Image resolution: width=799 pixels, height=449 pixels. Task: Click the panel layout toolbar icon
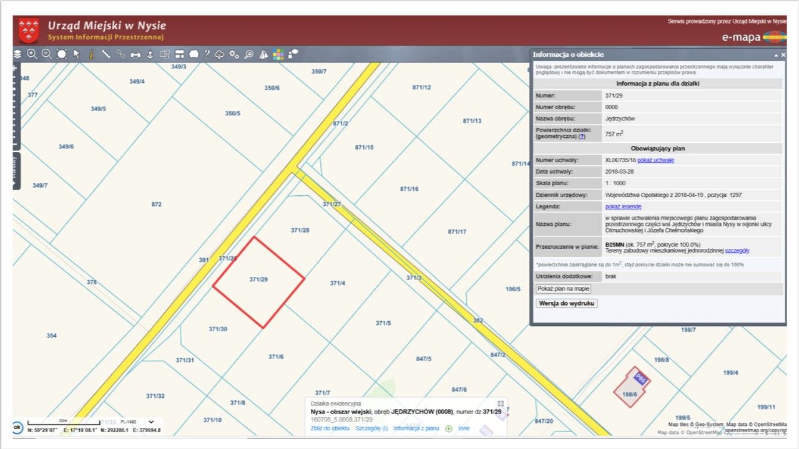pyautogui.click(x=180, y=54)
